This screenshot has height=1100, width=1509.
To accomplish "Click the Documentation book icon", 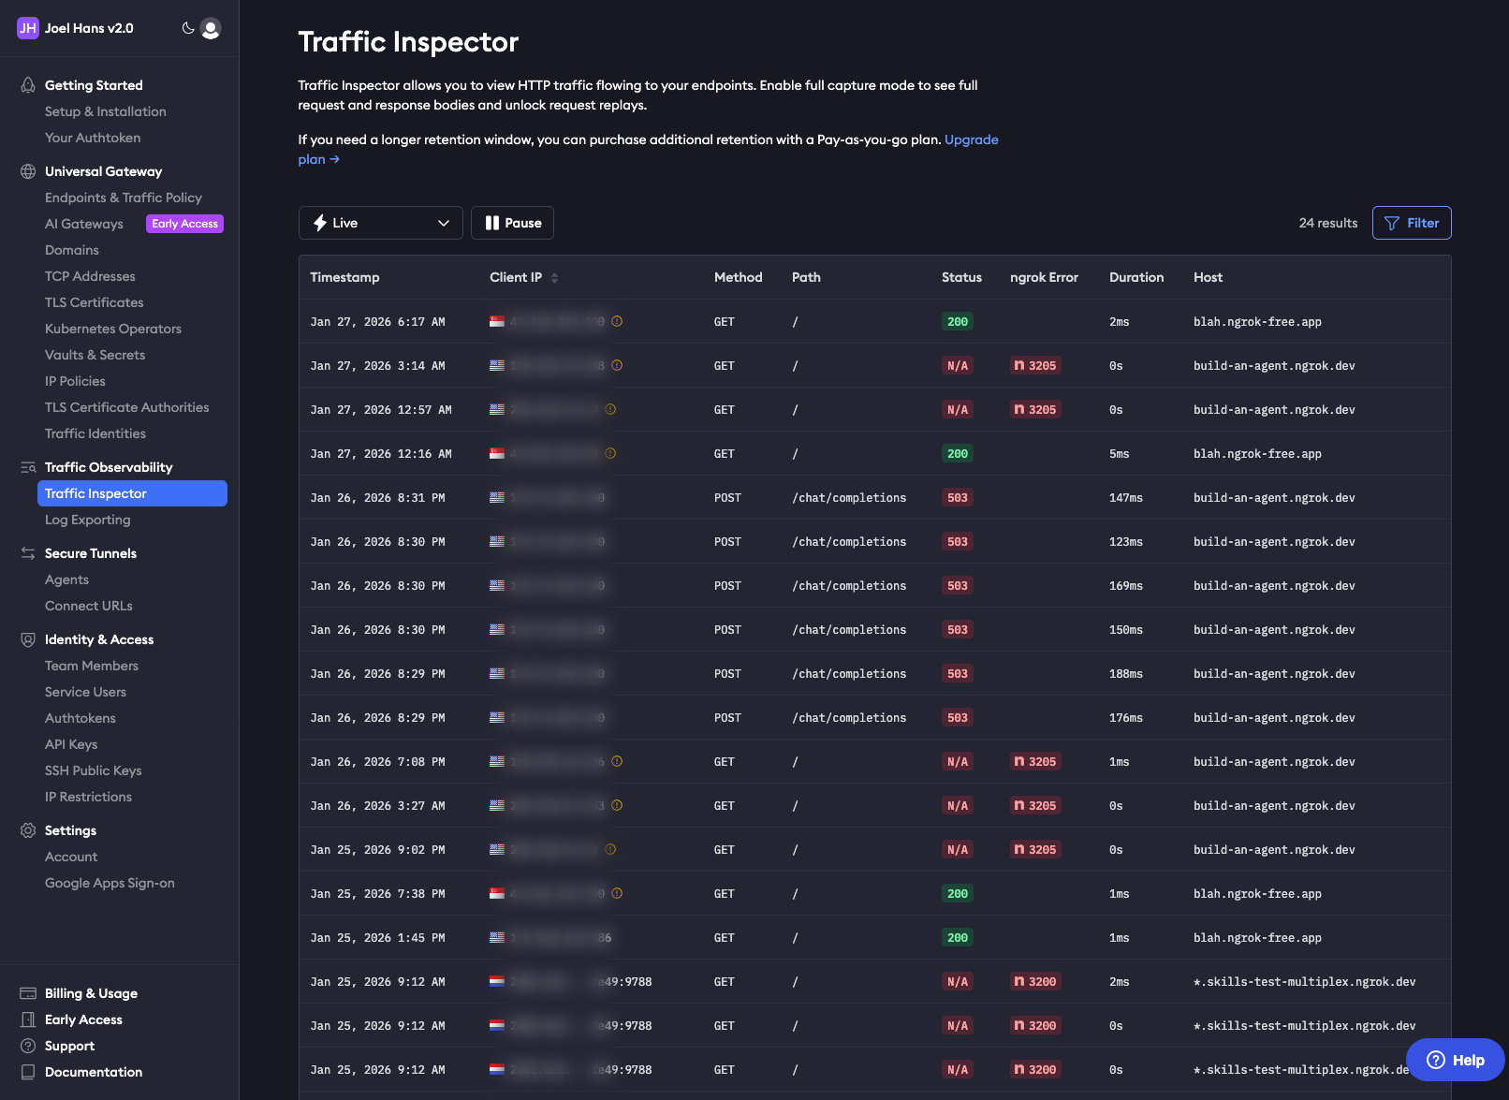I will pyautogui.click(x=28, y=1072).
